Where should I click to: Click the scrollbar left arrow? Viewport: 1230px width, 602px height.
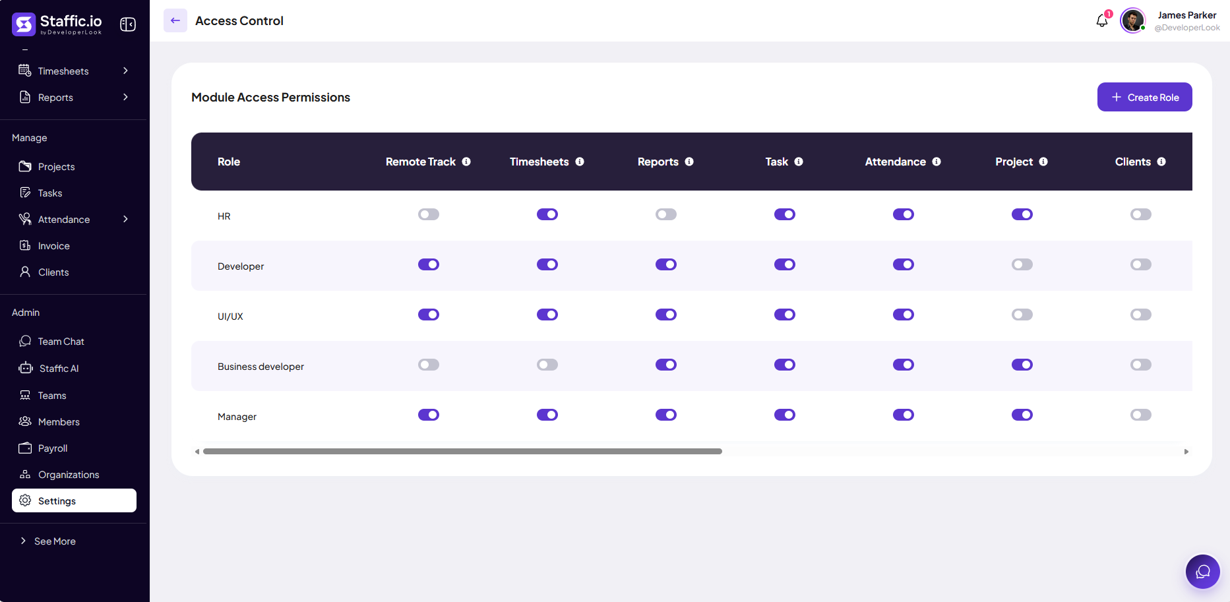[197, 452]
